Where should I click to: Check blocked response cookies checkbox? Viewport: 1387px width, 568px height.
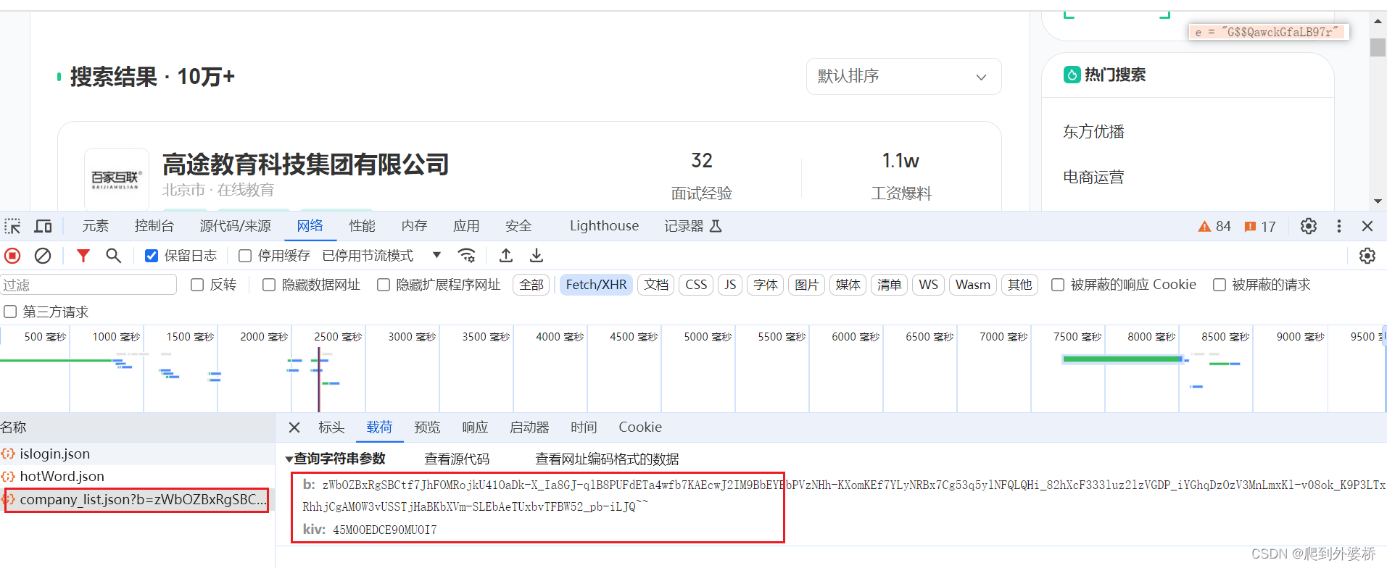1058,285
